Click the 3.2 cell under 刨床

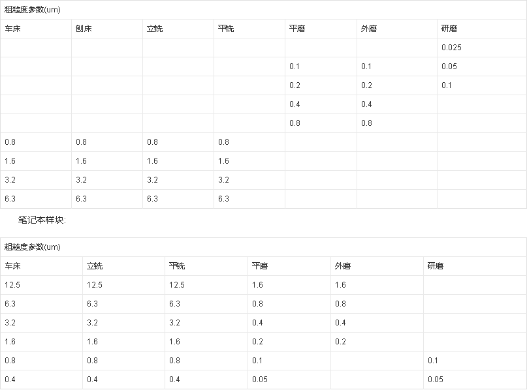pos(81,180)
